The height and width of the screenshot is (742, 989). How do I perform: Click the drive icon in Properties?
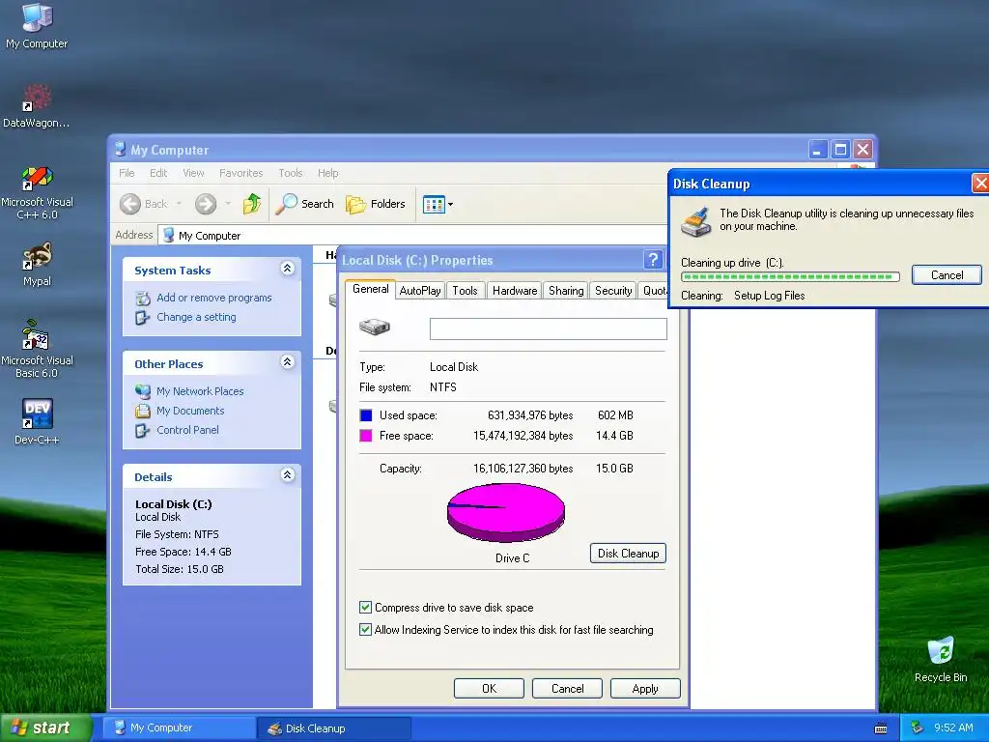375,327
